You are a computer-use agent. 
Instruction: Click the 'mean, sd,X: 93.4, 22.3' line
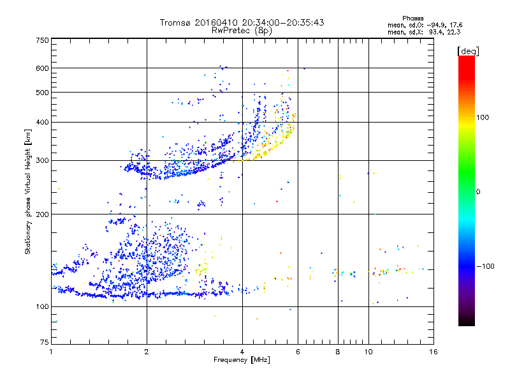(424, 33)
